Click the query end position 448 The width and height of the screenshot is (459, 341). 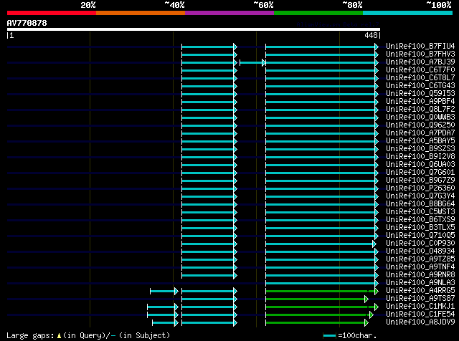click(x=372, y=35)
